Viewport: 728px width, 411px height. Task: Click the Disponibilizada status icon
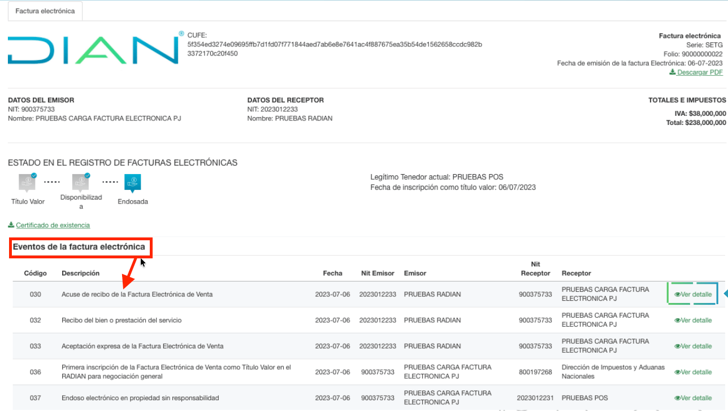coord(81,181)
